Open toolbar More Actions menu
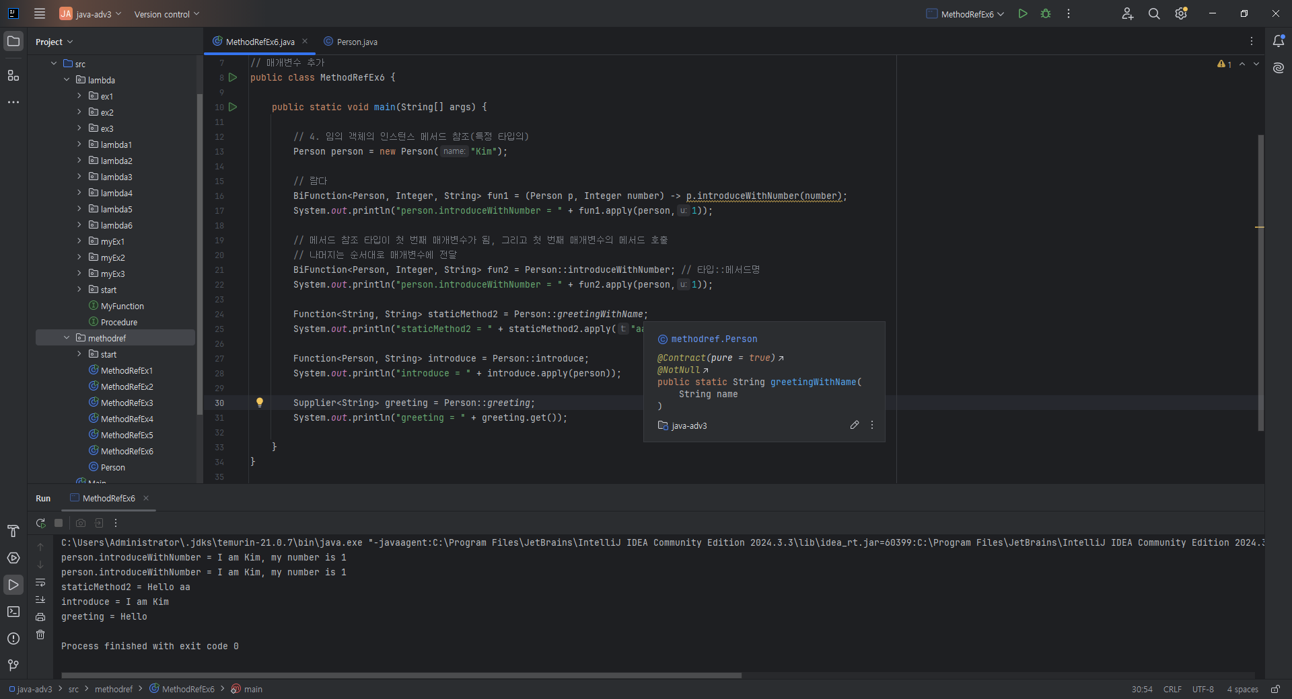Image resolution: width=1292 pixels, height=699 pixels. click(x=1069, y=13)
